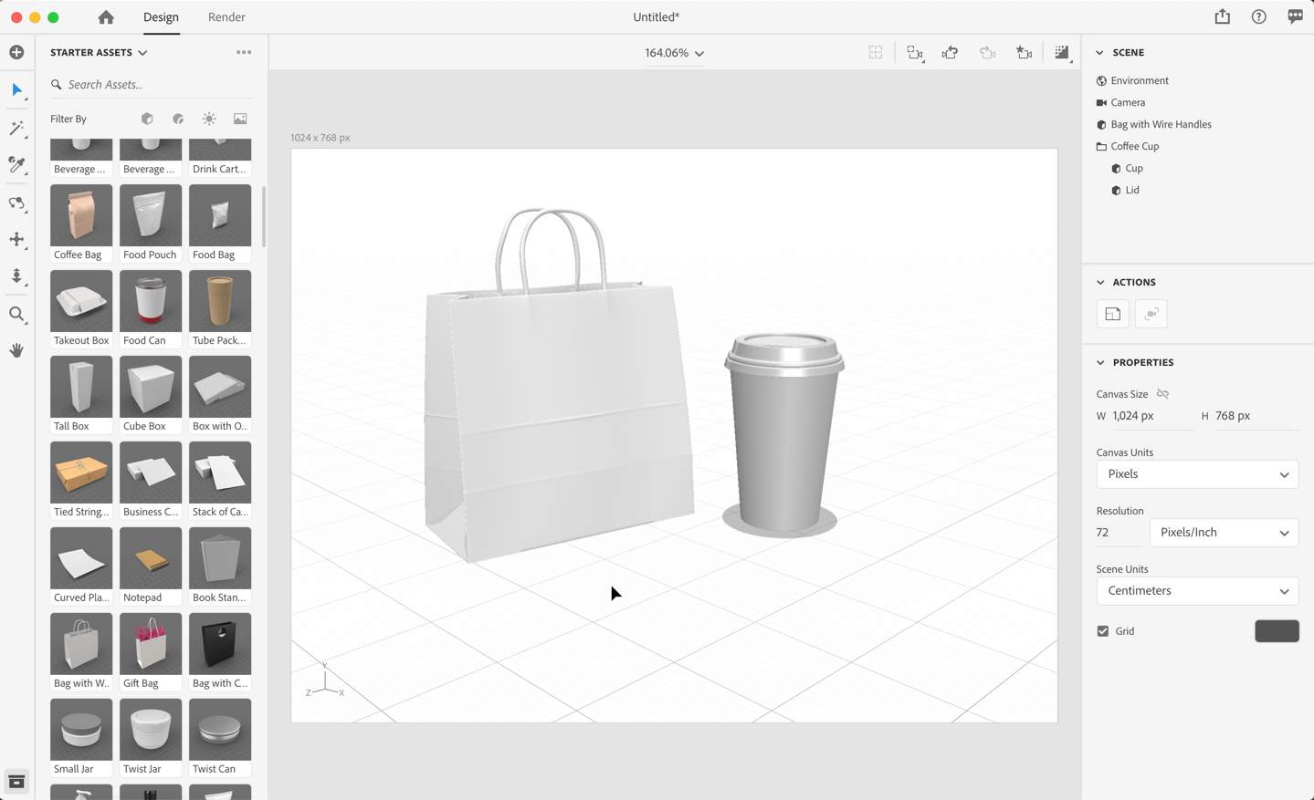This screenshot has width=1314, height=800.
Task: Switch to the Render tab
Action: tap(226, 17)
